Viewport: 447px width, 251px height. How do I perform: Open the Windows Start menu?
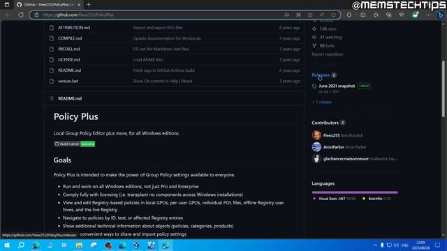(7, 245)
